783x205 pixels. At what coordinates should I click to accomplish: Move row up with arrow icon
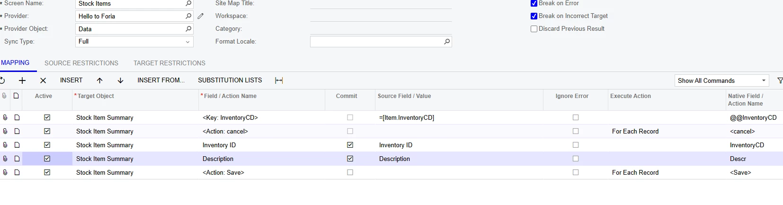[99, 80]
